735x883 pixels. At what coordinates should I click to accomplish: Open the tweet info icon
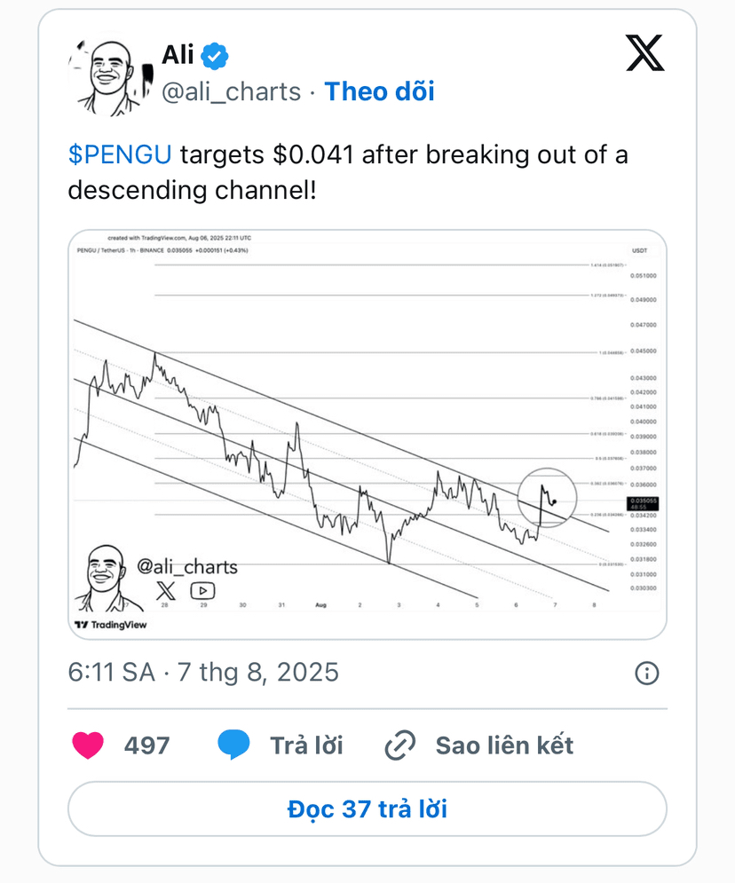(x=646, y=673)
